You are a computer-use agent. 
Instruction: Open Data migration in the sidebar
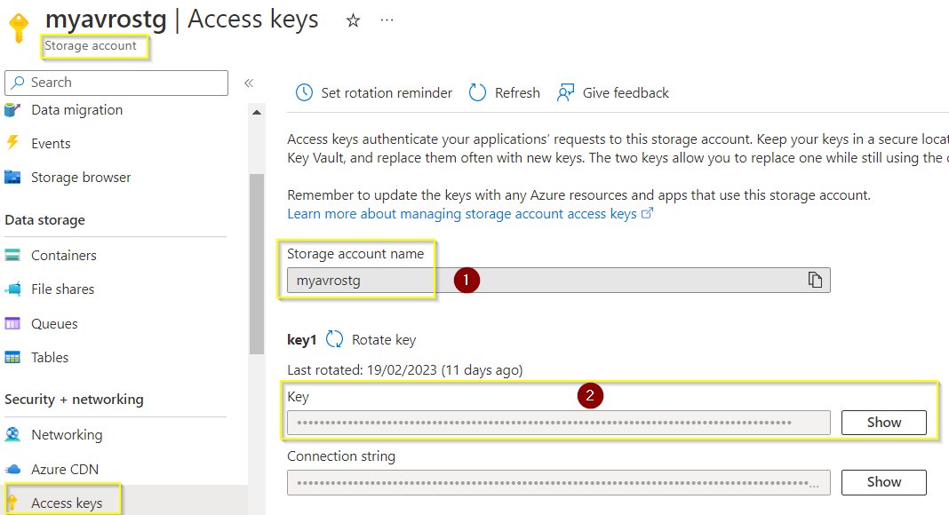click(x=76, y=110)
